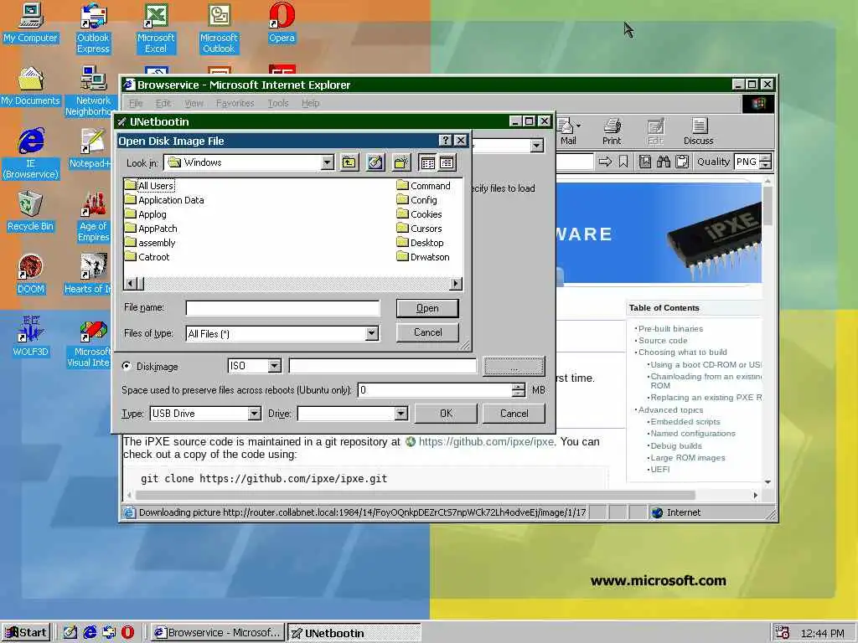This screenshot has width=858, height=643.
Task: Click the Cancel button in UNetbootin
Action: 514,414
